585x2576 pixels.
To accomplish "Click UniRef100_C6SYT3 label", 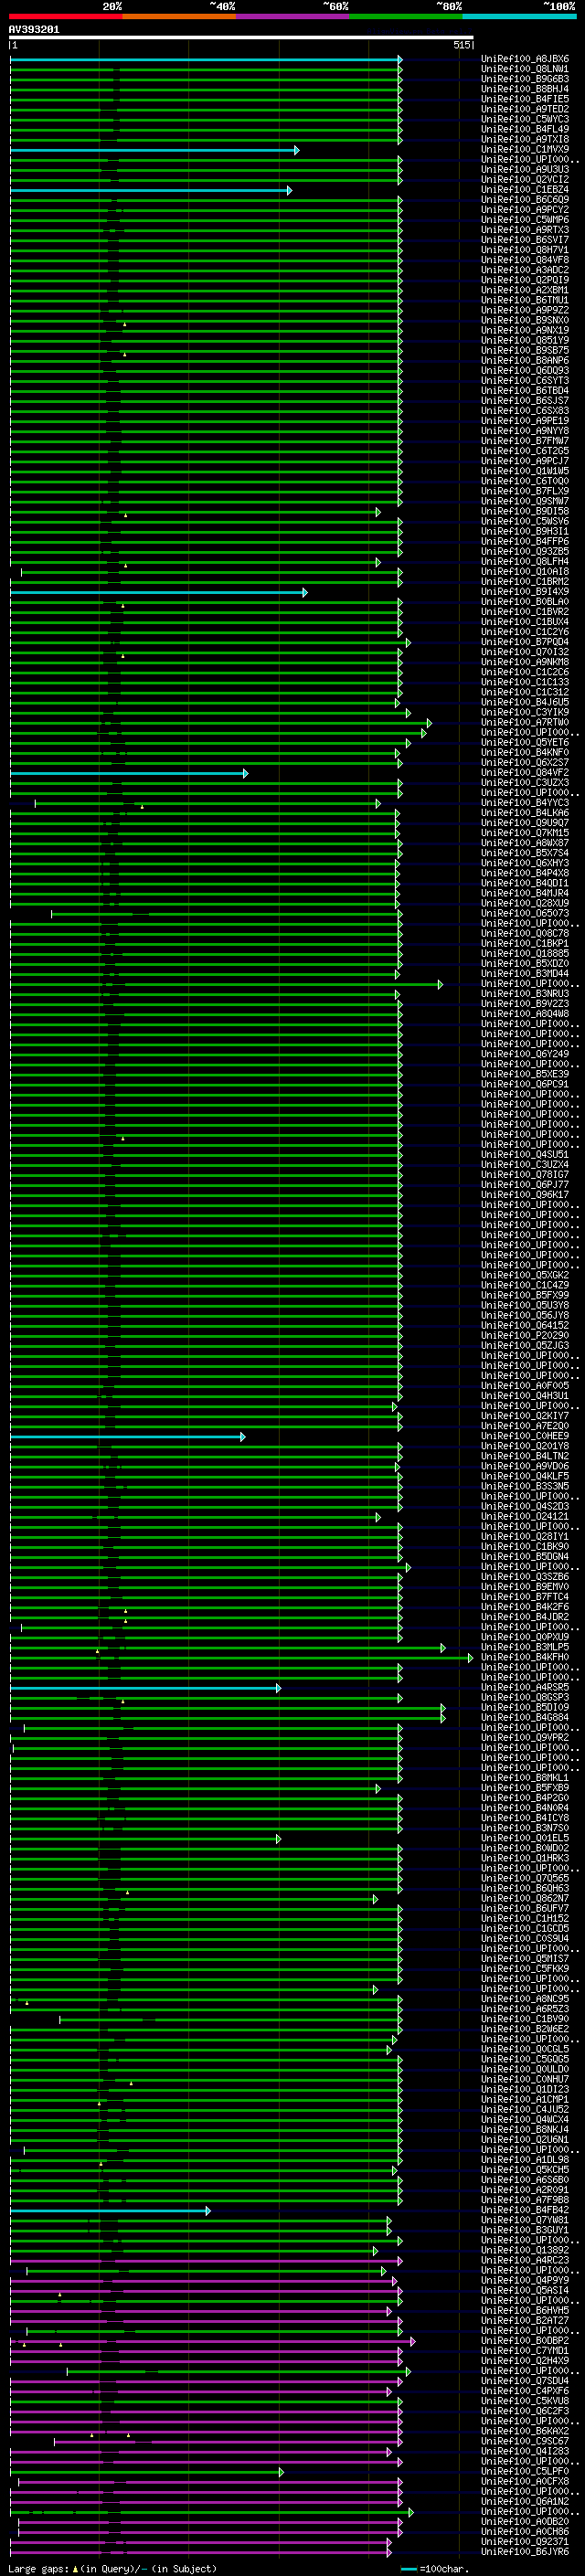I will click(525, 381).
